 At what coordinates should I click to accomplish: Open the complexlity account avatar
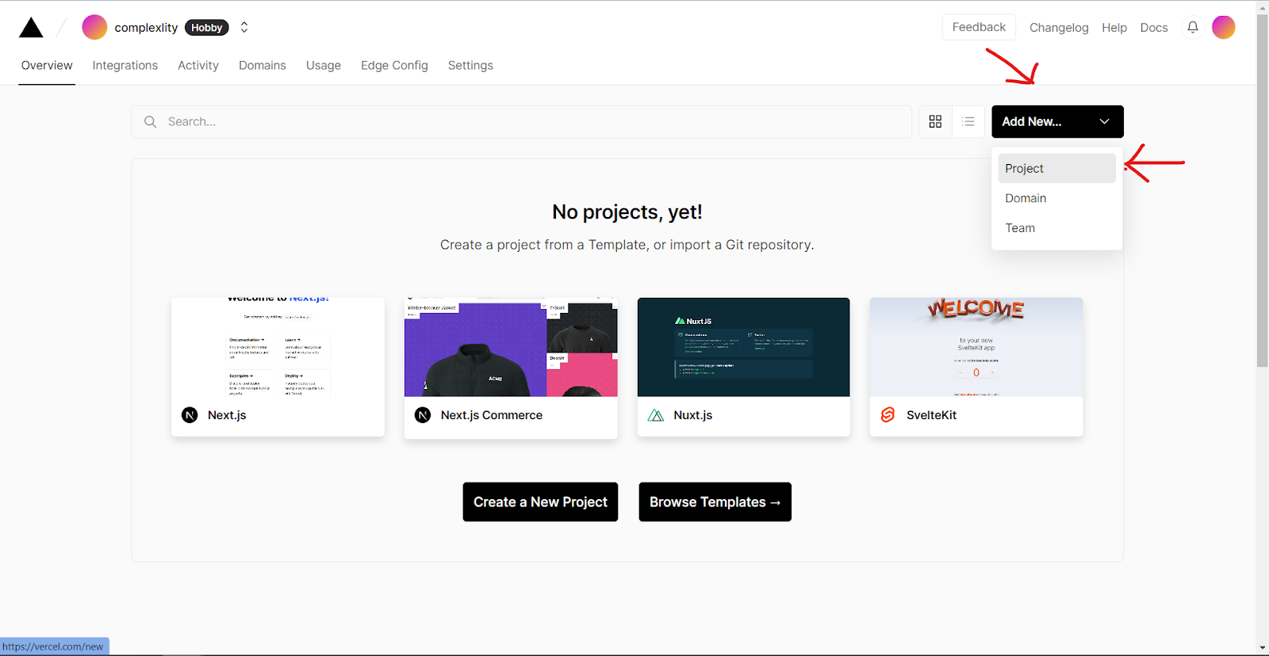(x=94, y=27)
